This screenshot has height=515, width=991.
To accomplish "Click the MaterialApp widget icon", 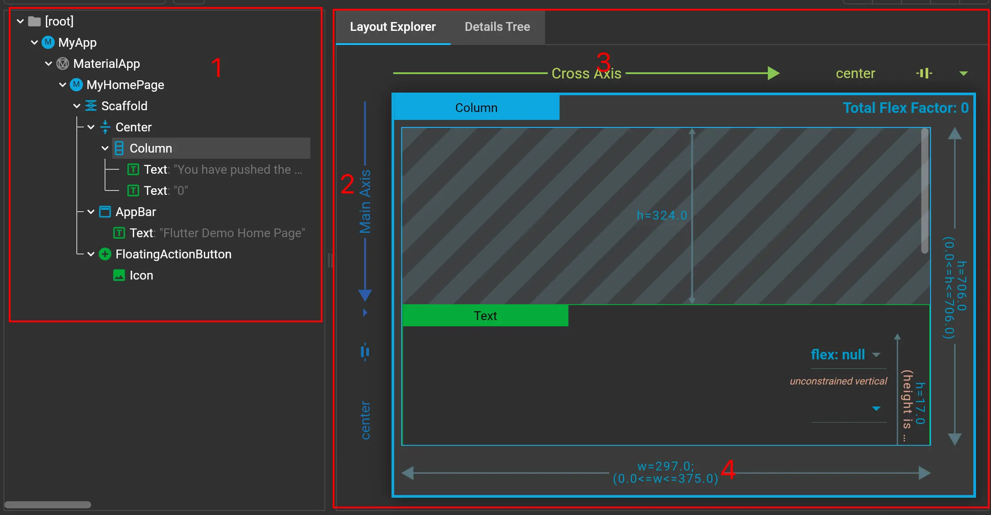I will point(63,63).
